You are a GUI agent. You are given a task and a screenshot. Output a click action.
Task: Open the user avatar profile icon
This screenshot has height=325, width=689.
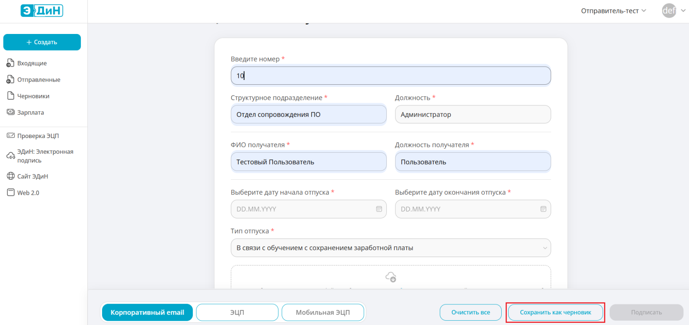click(669, 11)
